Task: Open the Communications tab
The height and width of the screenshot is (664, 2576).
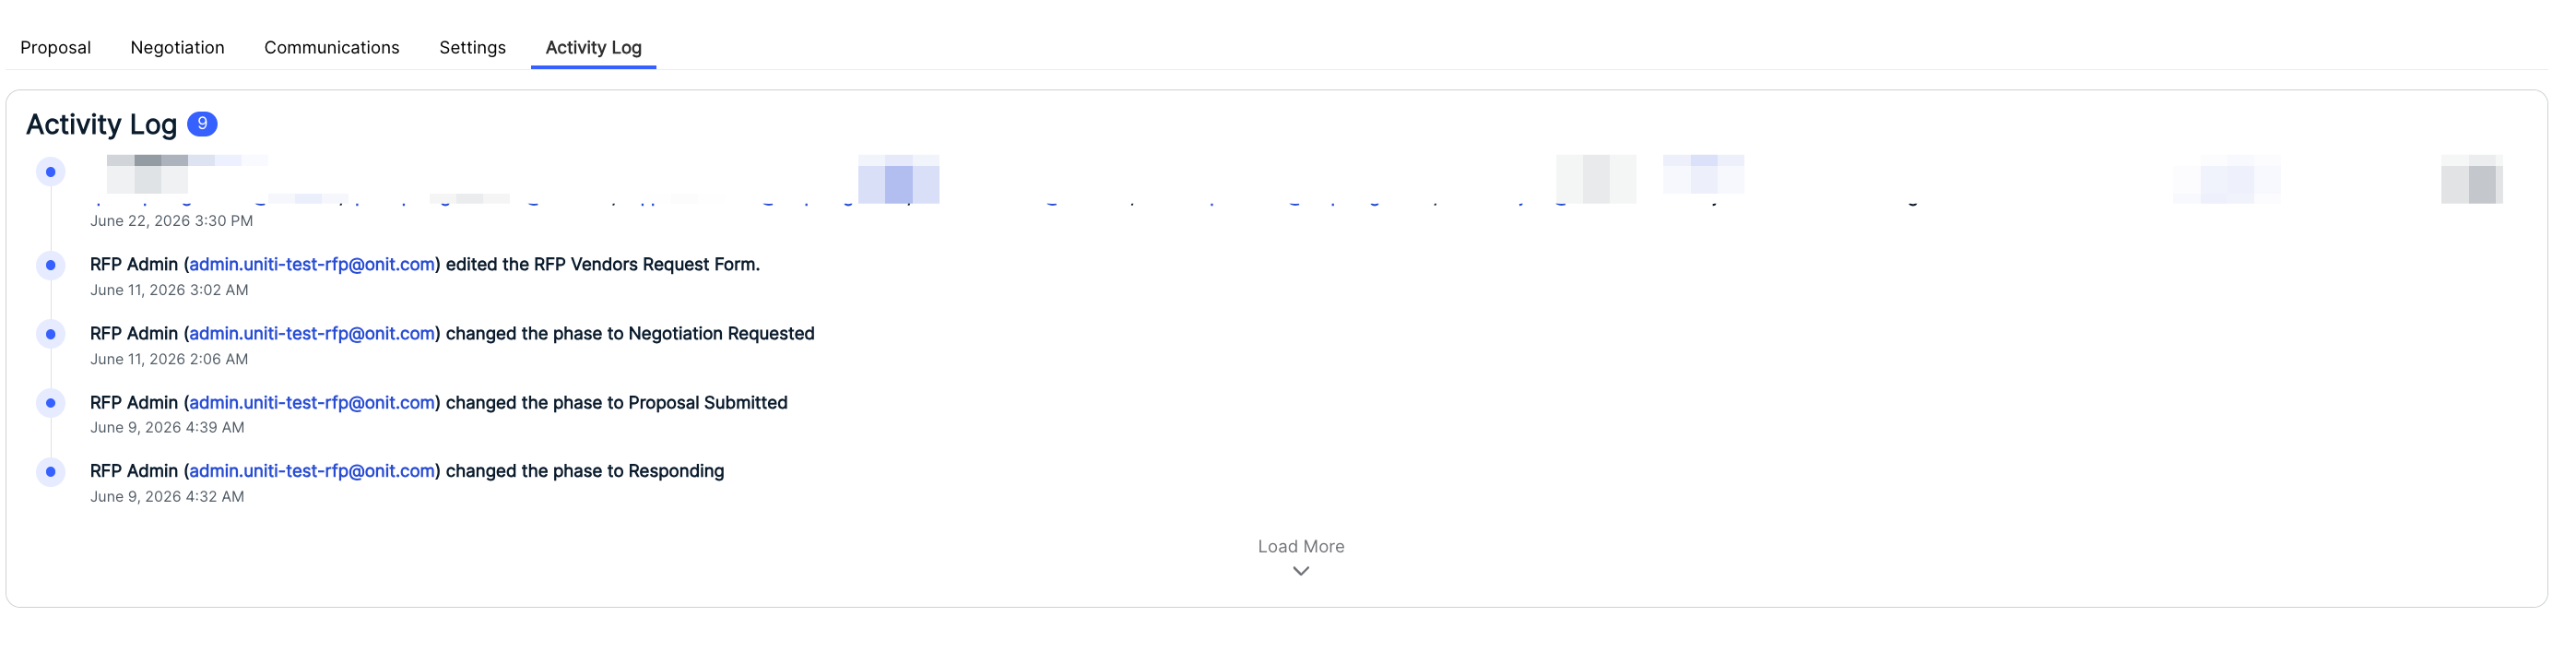Action: pyautogui.click(x=331, y=47)
